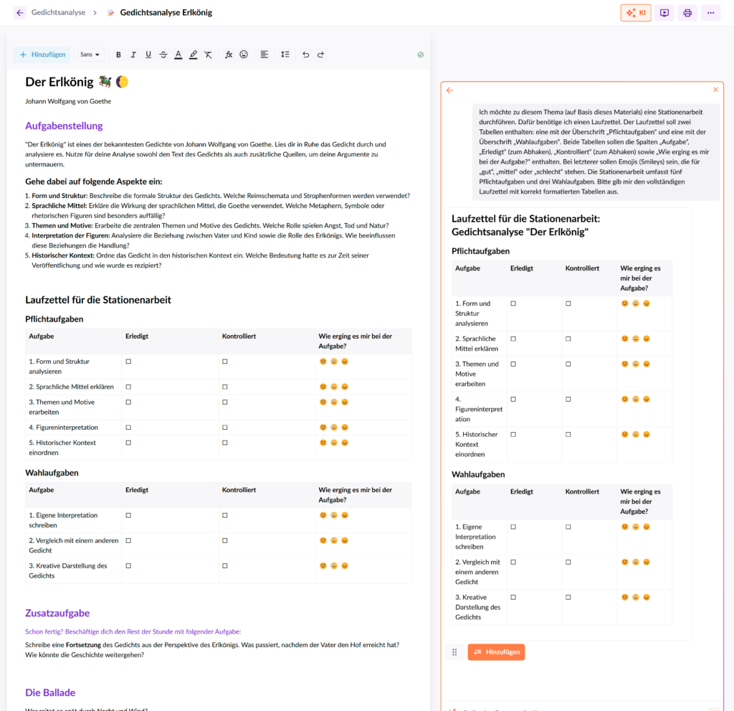This screenshot has width=734, height=711.
Task: Open the text alignment options
Action: pyautogui.click(x=264, y=55)
